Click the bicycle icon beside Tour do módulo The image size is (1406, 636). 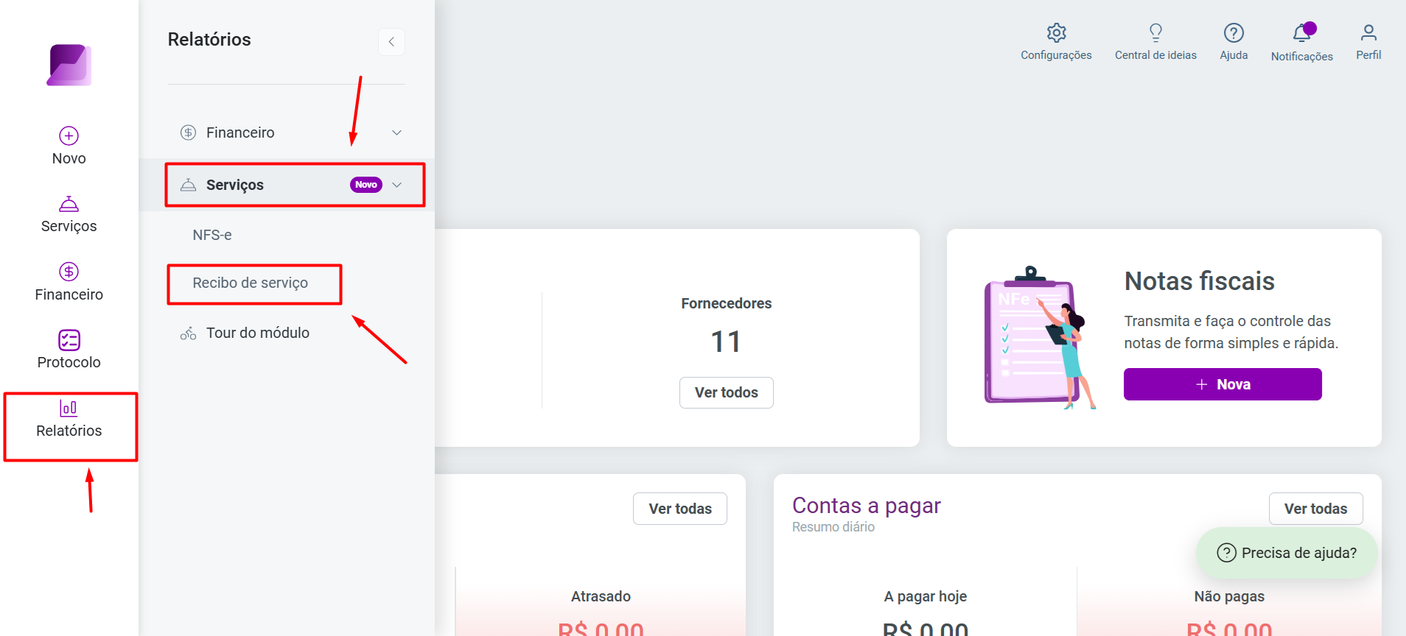tap(189, 333)
